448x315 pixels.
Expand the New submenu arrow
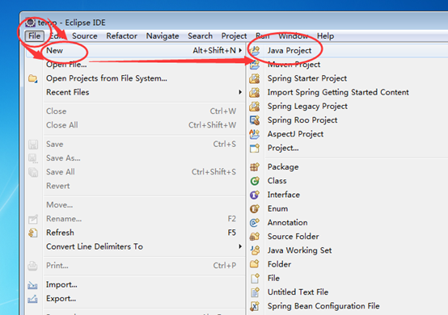pos(240,51)
